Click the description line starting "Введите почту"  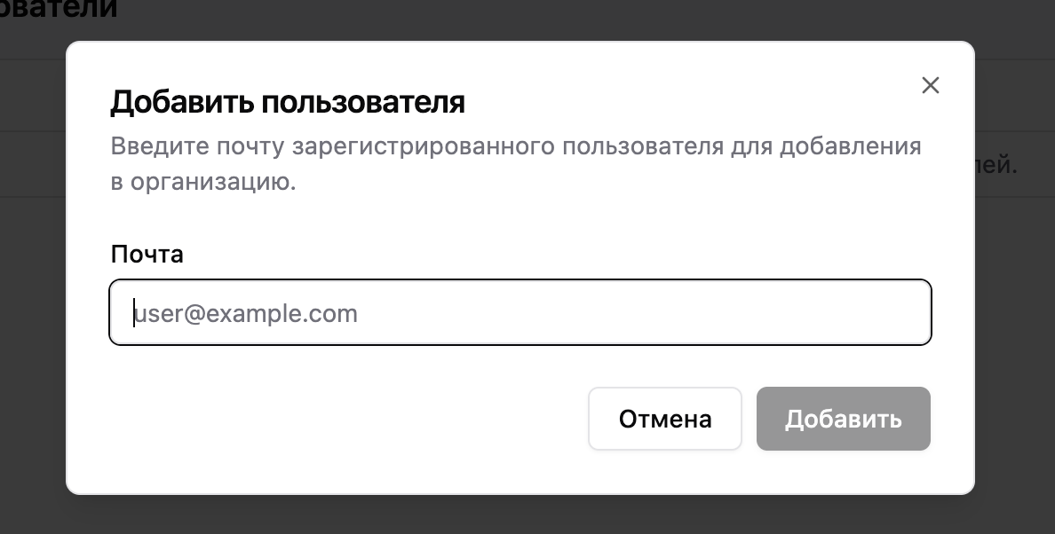coord(515,145)
